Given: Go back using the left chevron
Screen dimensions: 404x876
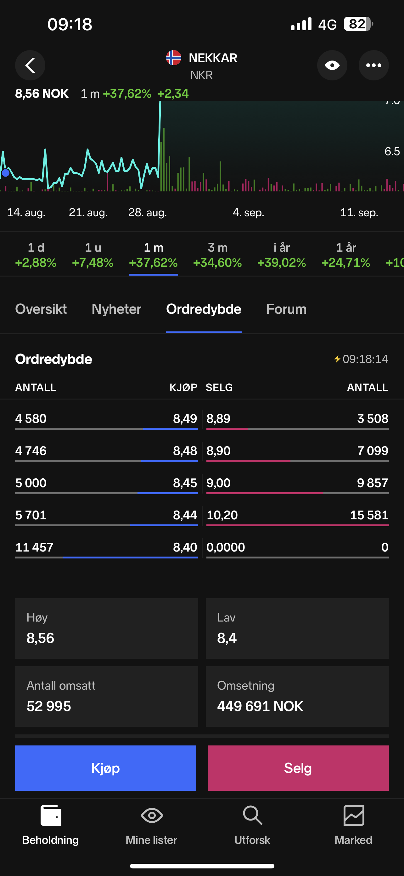Looking at the screenshot, I should tap(30, 65).
